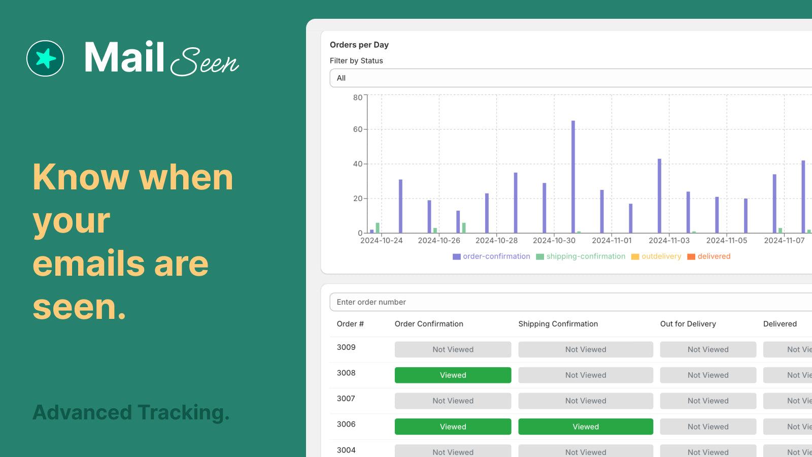Toggle the outdelivery legend entry
812x457 pixels.
pos(661,256)
